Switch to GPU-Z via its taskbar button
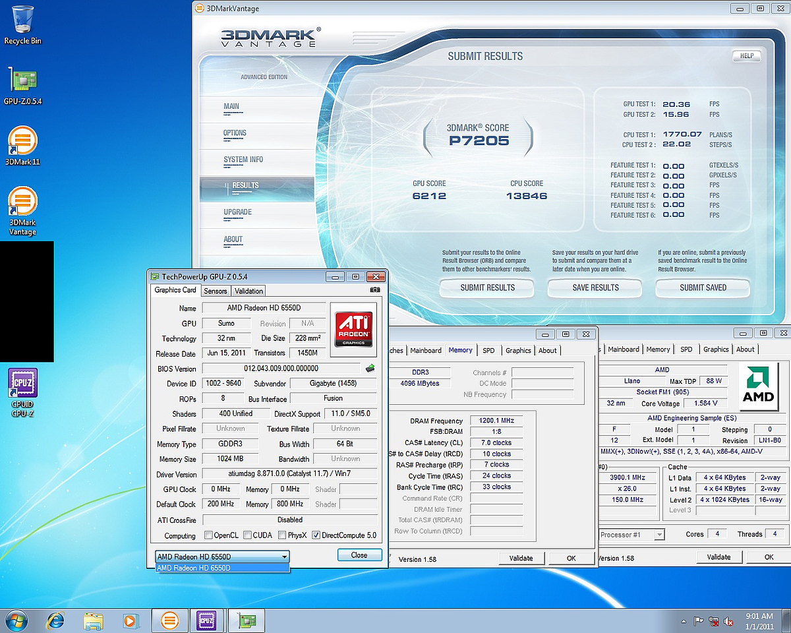 tap(248, 620)
